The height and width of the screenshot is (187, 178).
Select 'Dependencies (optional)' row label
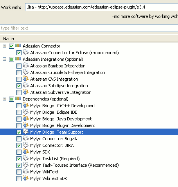[45, 99]
